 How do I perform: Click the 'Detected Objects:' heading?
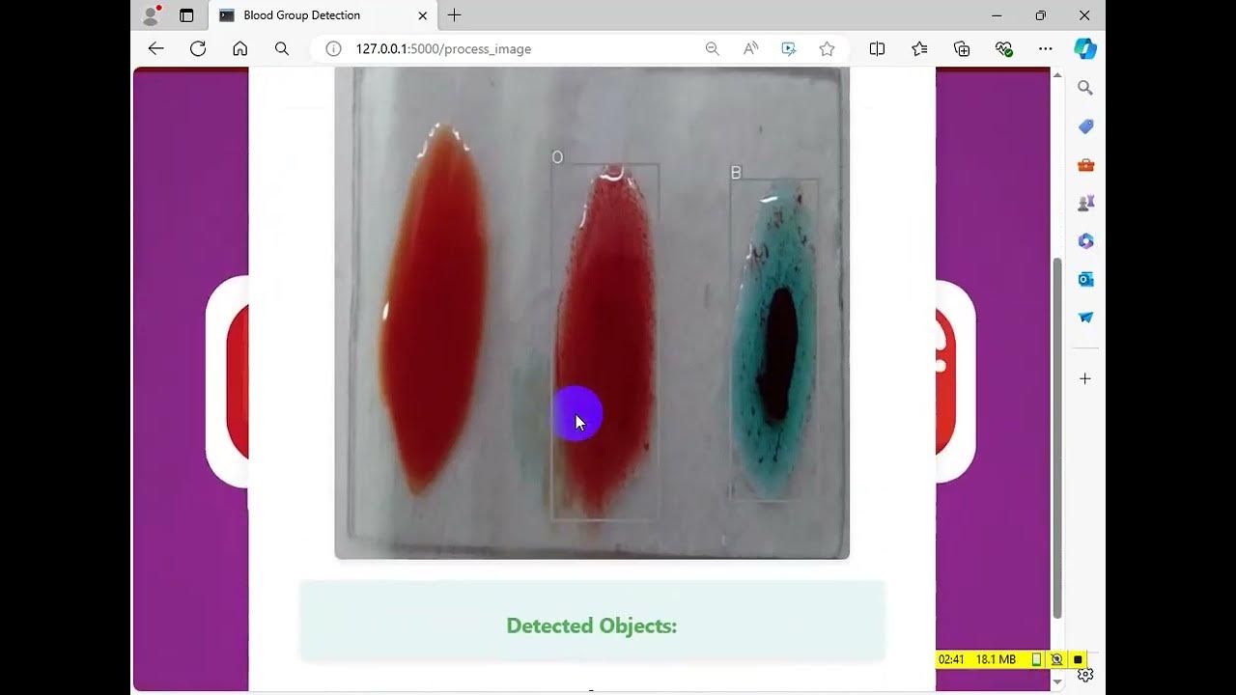coord(592,625)
